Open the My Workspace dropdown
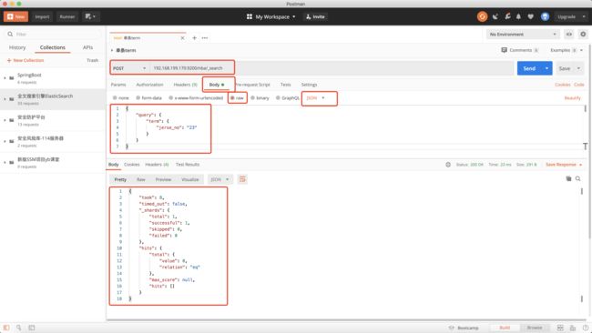The height and width of the screenshot is (333, 592). (271, 16)
